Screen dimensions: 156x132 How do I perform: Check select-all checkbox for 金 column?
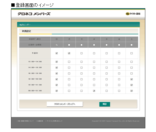pos(119,45)
